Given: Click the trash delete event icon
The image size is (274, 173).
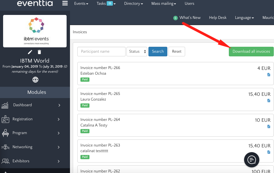Looking at the screenshot, I should (x=40, y=52).
